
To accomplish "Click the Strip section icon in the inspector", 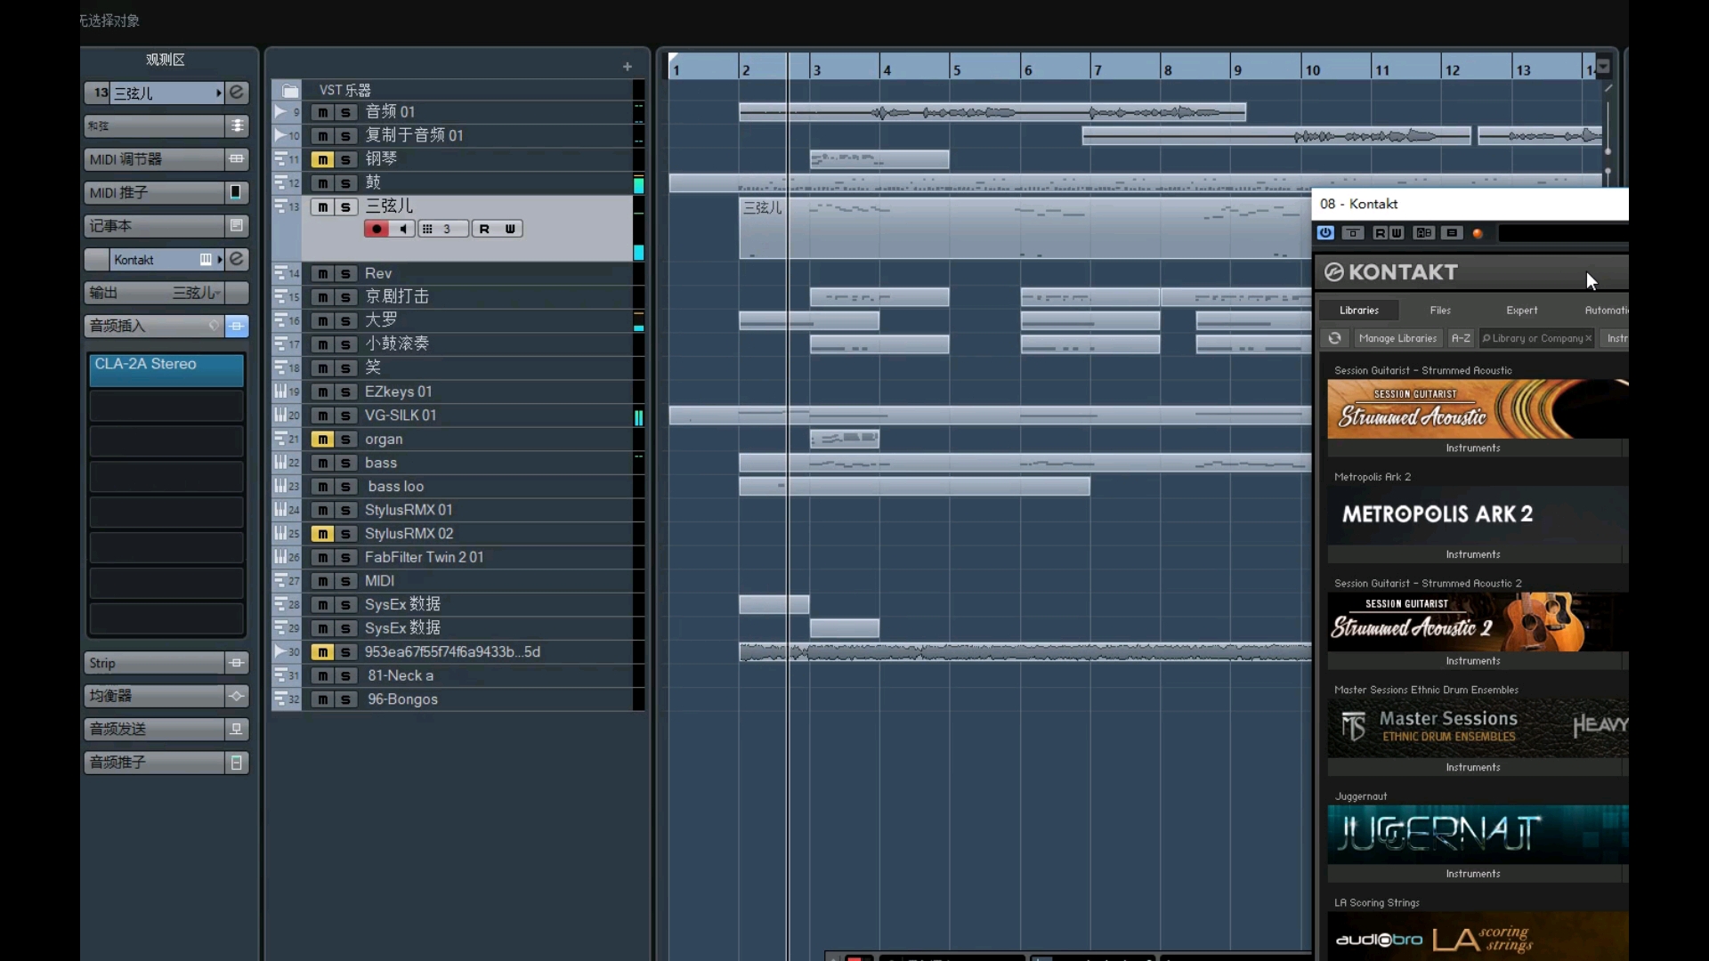I will (237, 663).
